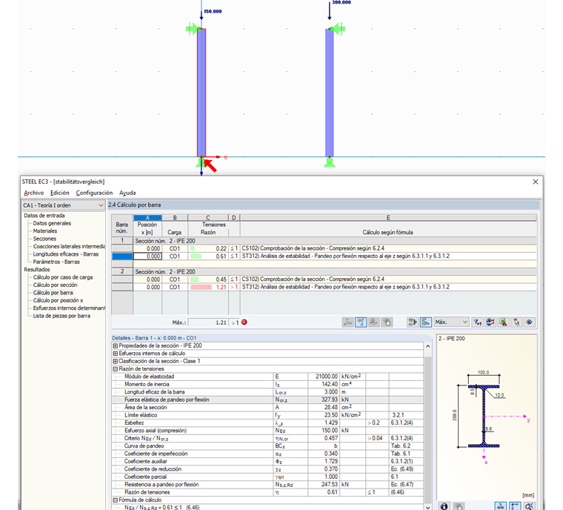The height and width of the screenshot is (510, 563).
Task: Click details scrollbar up arrow
Action: pyautogui.click(x=427, y=346)
